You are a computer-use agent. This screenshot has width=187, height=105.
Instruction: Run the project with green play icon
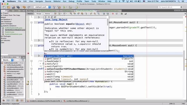[x=64, y=7]
